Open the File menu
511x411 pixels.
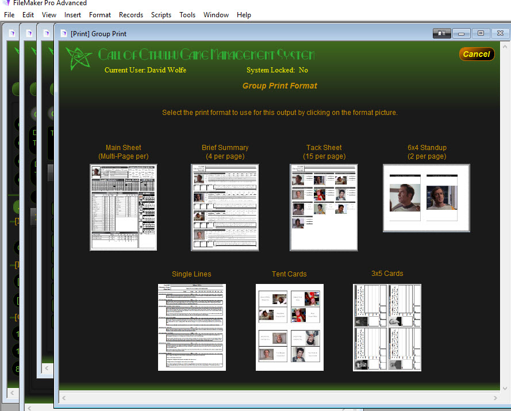pos(9,15)
